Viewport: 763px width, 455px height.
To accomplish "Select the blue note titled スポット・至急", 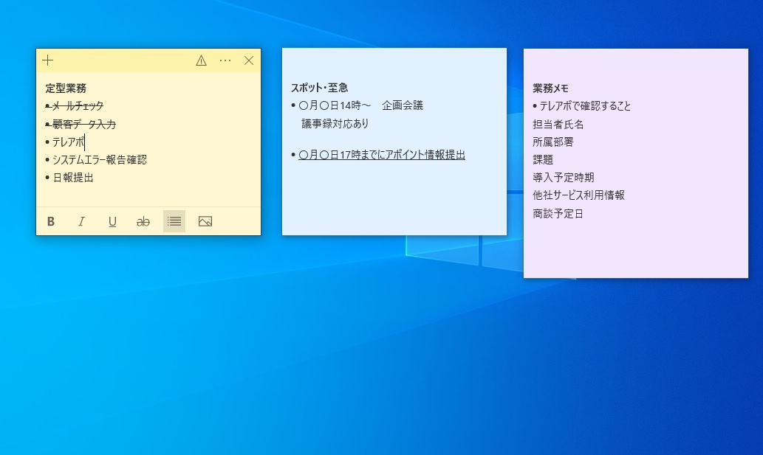I will coord(319,88).
